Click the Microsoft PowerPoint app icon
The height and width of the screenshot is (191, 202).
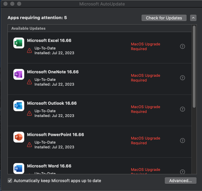19,137
